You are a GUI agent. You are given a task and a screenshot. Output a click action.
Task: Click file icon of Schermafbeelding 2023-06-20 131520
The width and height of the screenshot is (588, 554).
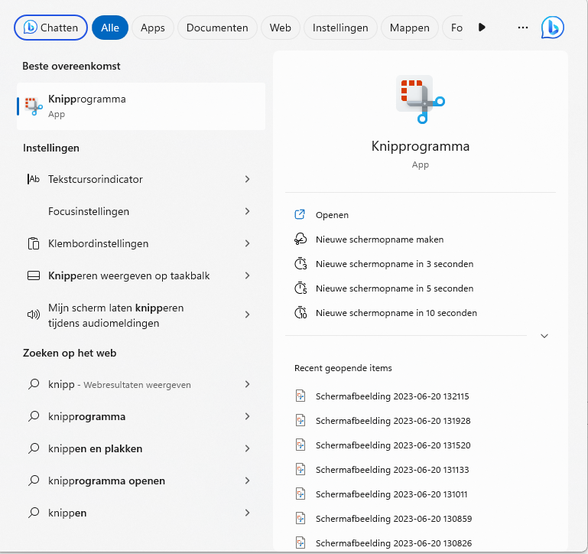point(300,445)
